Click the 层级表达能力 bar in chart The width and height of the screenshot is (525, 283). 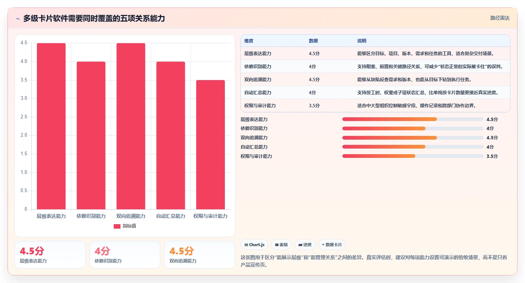point(51,126)
